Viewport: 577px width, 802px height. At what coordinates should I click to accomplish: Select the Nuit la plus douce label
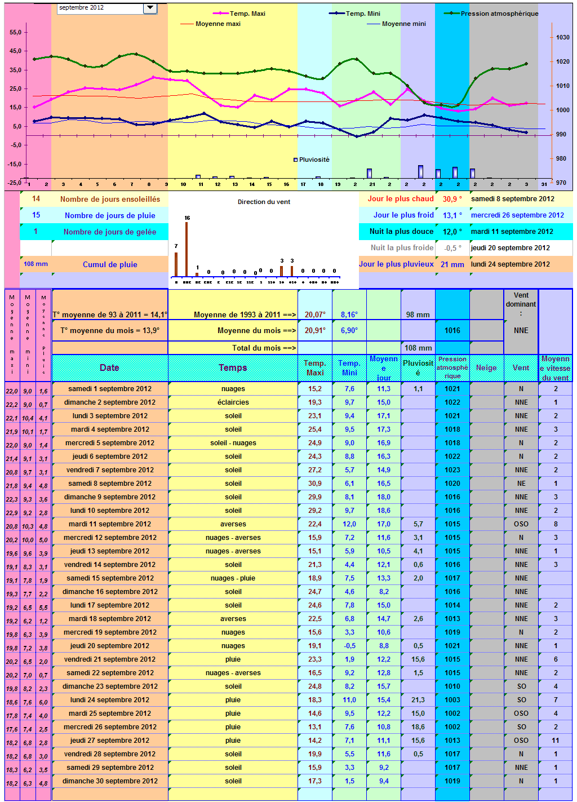click(x=402, y=231)
